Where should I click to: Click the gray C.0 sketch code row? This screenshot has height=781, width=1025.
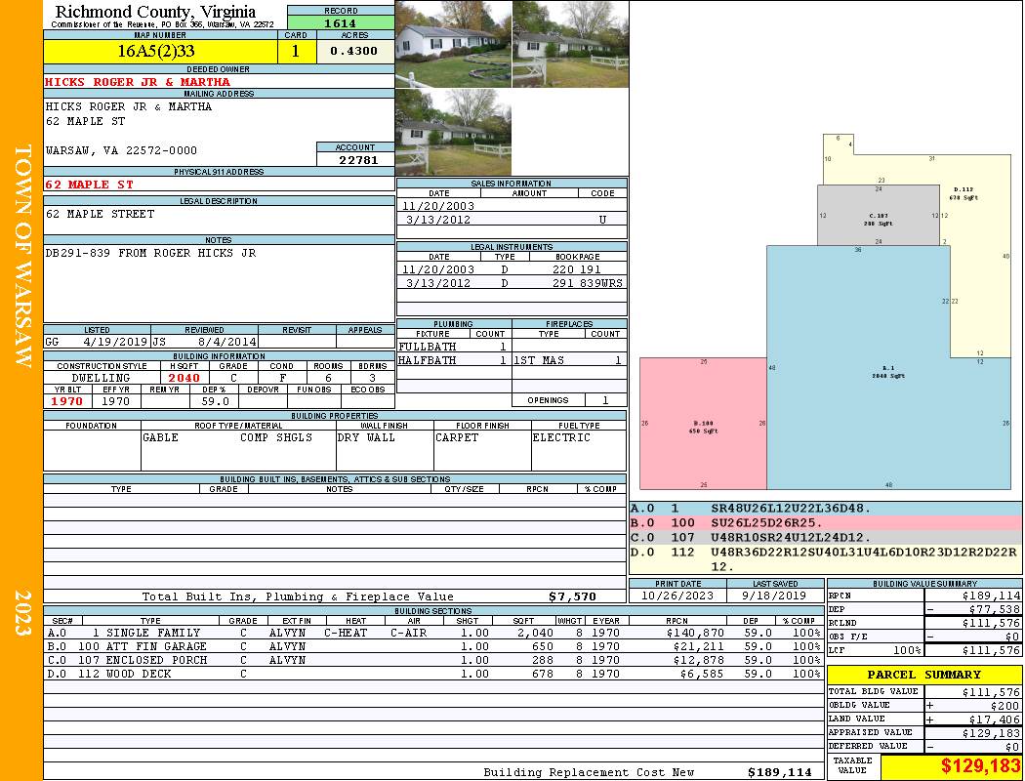825,538
